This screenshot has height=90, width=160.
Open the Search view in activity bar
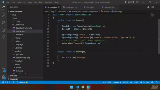[x=3, y=15]
